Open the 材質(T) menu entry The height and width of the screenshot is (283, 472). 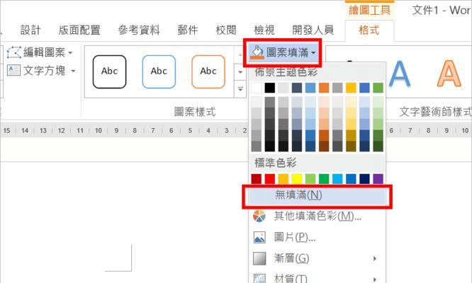click(x=317, y=278)
